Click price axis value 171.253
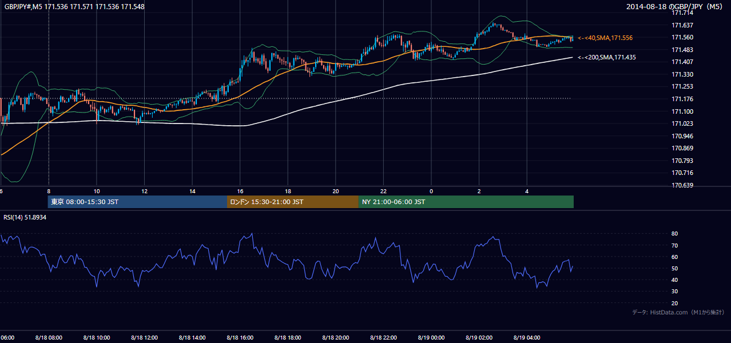 [x=682, y=86]
